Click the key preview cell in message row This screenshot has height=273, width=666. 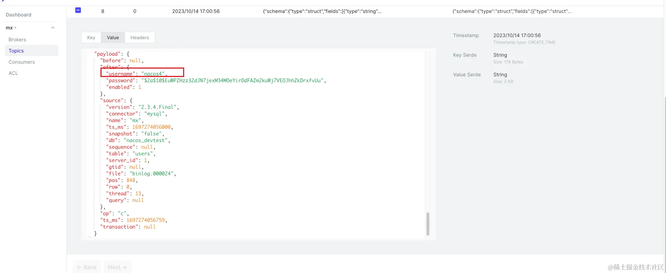tap(322, 11)
